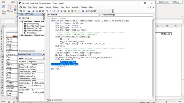Open the Format menu
Image resolution: width=184 pixels, height=103 pixels.
coord(48,7)
